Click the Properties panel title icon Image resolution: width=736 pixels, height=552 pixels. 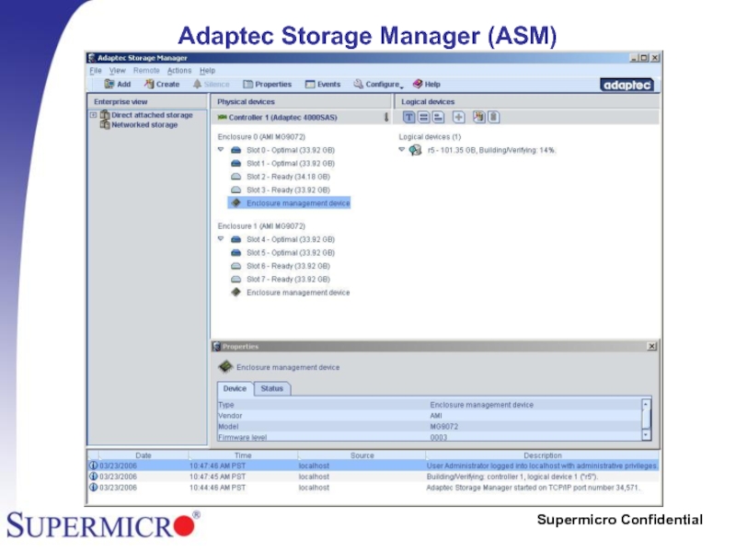tap(217, 347)
